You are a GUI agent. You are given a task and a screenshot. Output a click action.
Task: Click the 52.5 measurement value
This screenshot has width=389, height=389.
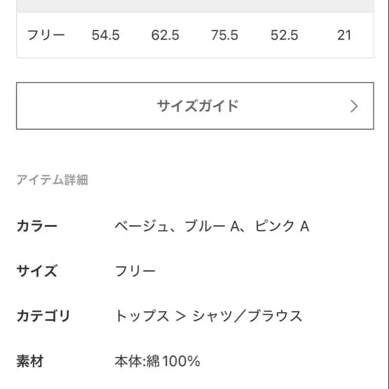pos(284,35)
